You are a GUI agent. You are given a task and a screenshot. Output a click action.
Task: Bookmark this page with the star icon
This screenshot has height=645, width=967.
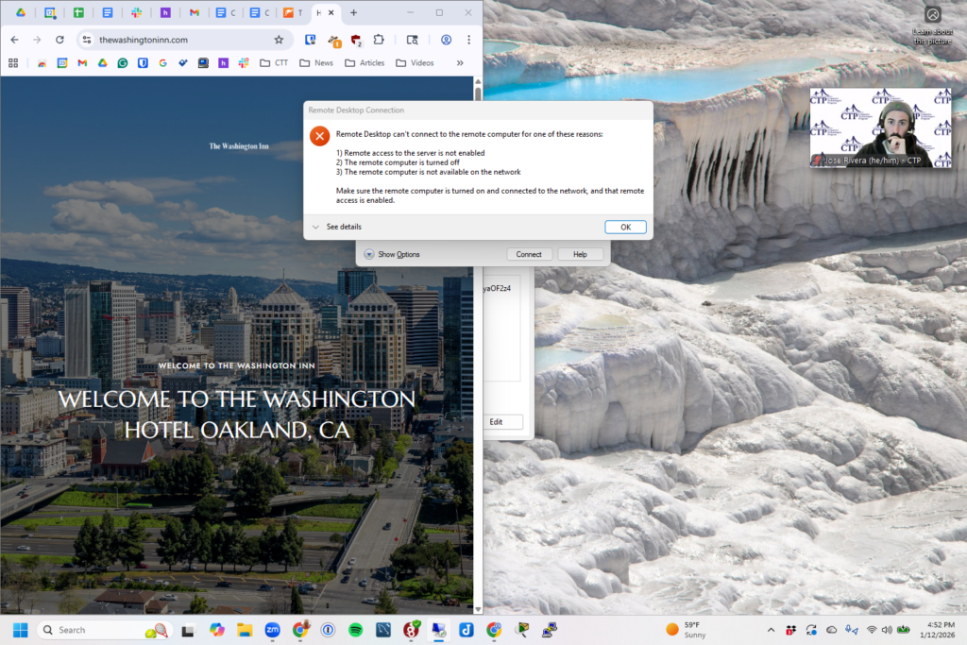point(279,40)
